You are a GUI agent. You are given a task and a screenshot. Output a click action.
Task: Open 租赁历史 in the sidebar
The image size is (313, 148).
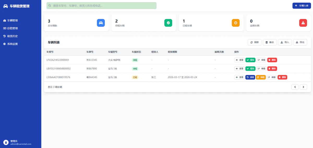[x=12, y=36]
